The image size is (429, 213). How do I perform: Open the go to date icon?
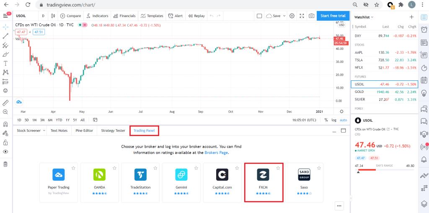pos(95,120)
